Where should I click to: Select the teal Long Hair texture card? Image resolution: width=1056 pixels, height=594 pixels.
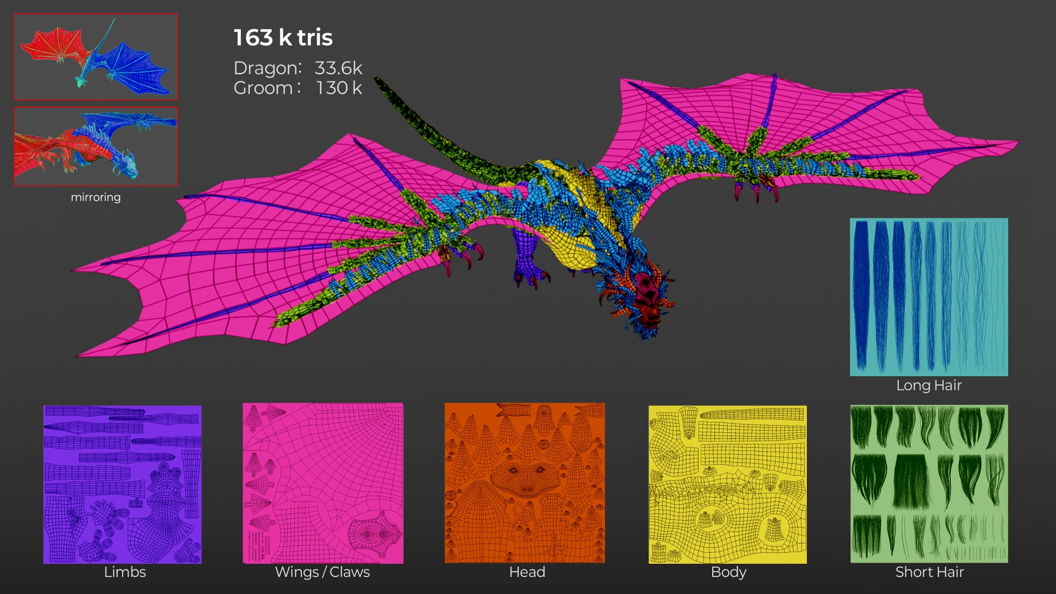coord(929,297)
